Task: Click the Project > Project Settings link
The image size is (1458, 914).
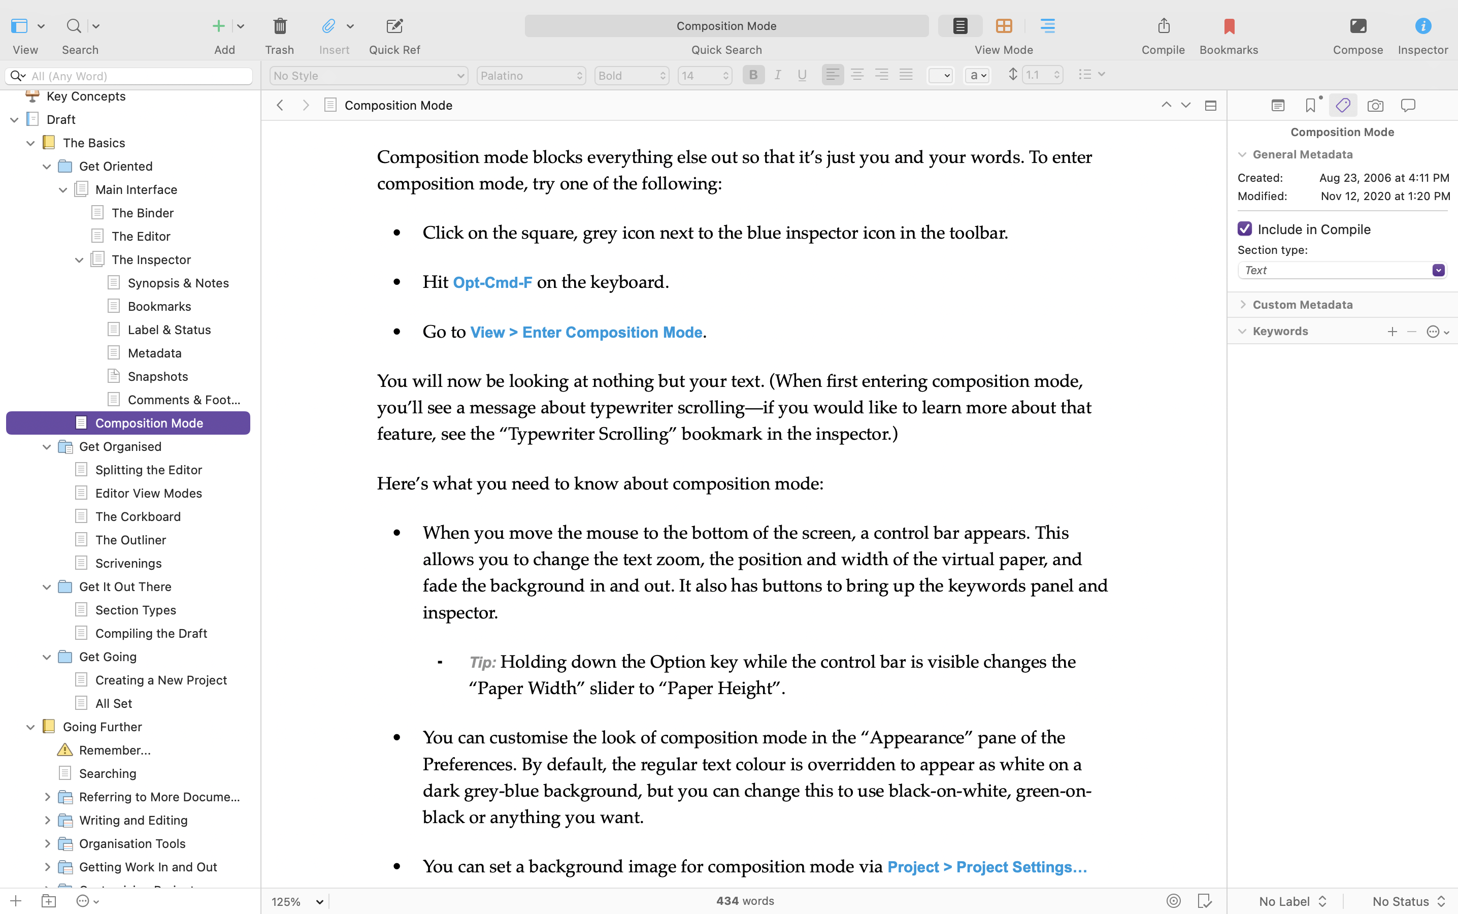Action: tap(987, 867)
